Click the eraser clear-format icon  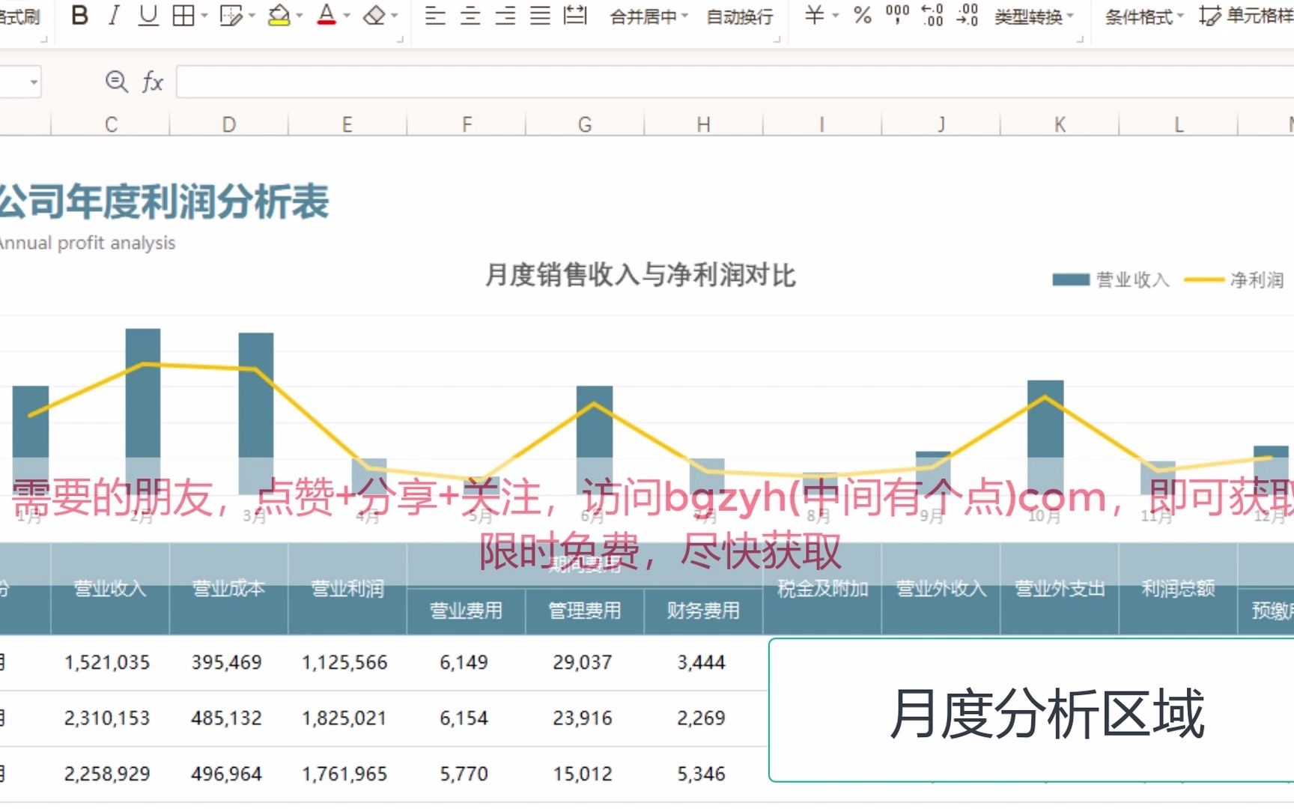pos(374,15)
